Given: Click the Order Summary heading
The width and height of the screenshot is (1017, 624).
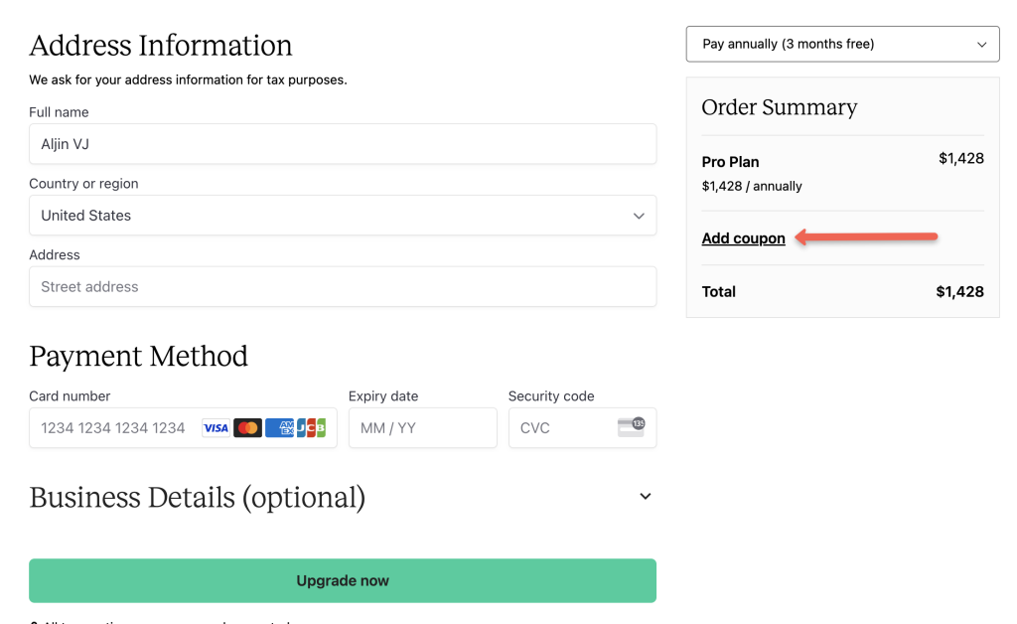Looking at the screenshot, I should point(779,107).
